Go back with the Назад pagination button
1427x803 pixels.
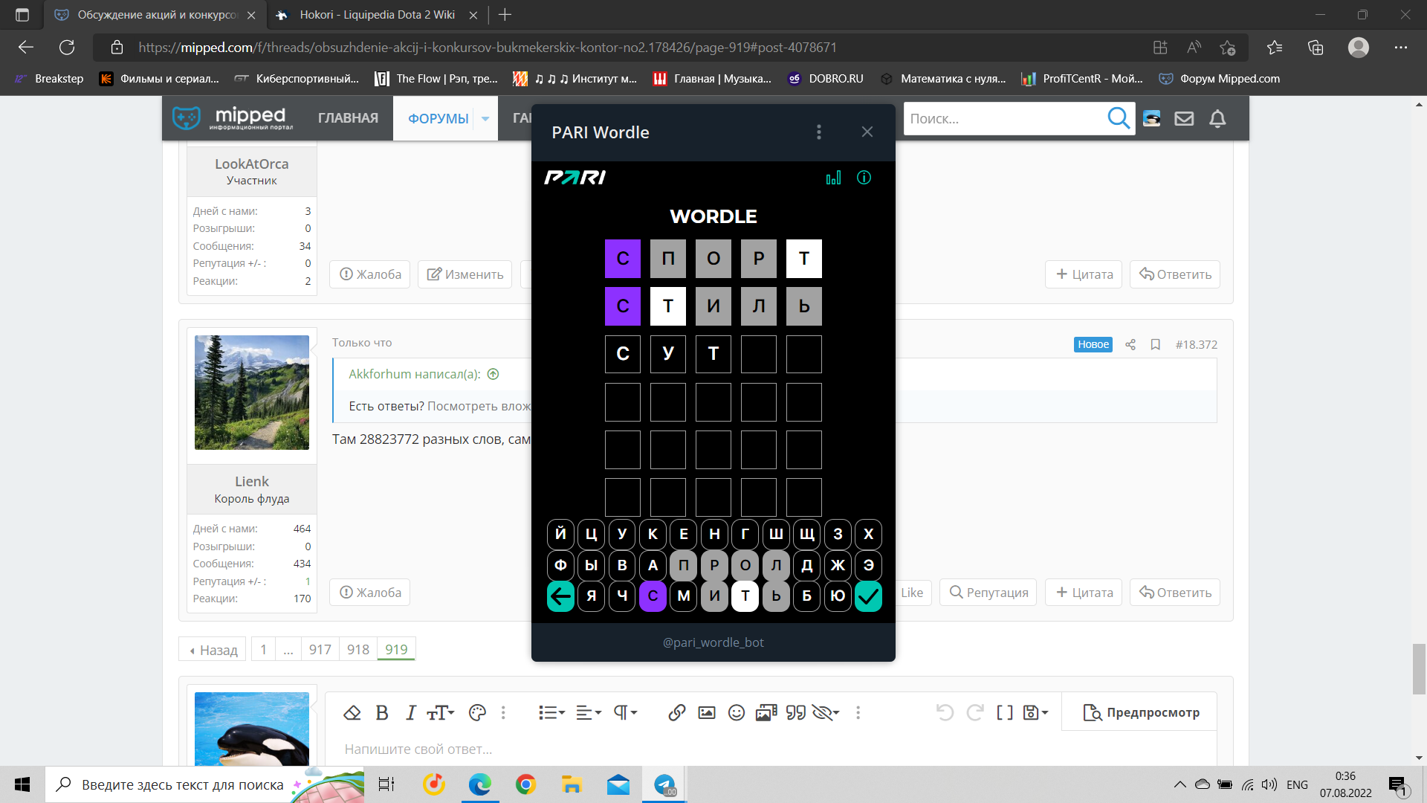tap(213, 649)
